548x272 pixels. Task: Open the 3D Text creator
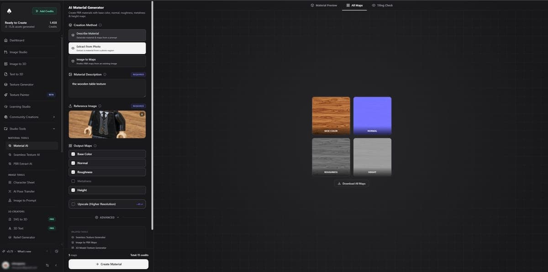pos(32,228)
